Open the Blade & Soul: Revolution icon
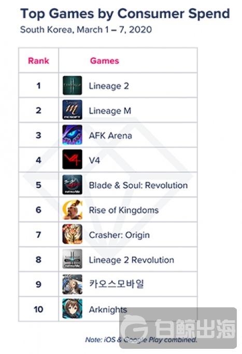Image resolution: width=242 pixels, height=354 pixels. coord(72,185)
